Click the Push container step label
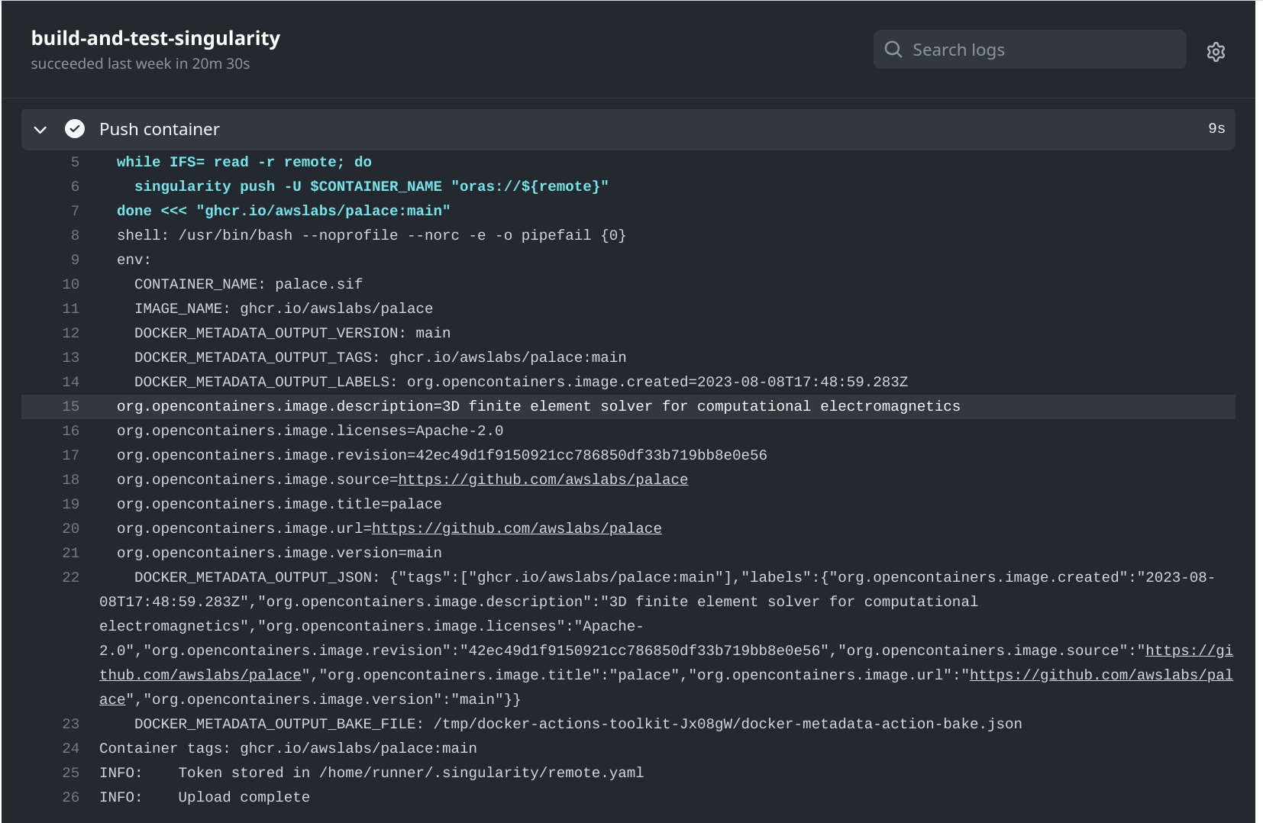The height and width of the screenshot is (823, 1263). (x=159, y=129)
